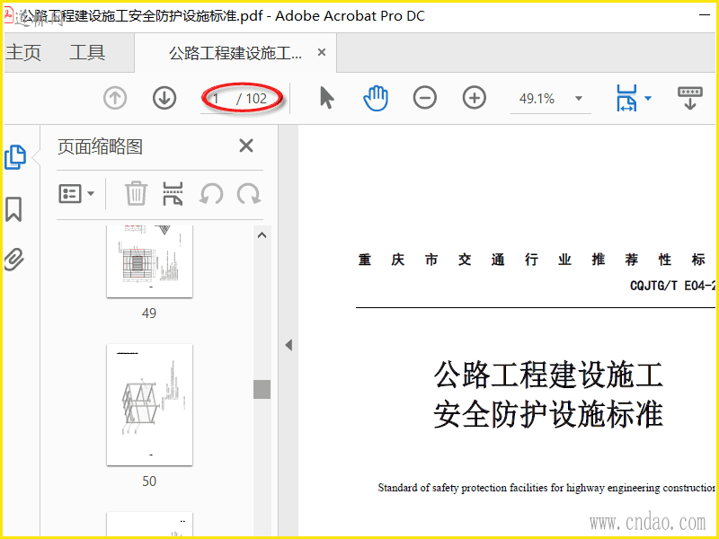
Task: Click the thumbnail scrollbar up arrow
Action: click(x=262, y=235)
